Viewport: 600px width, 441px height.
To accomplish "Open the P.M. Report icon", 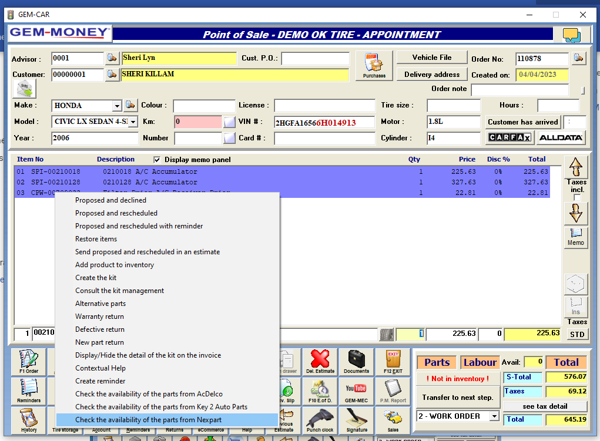I will [393, 391].
